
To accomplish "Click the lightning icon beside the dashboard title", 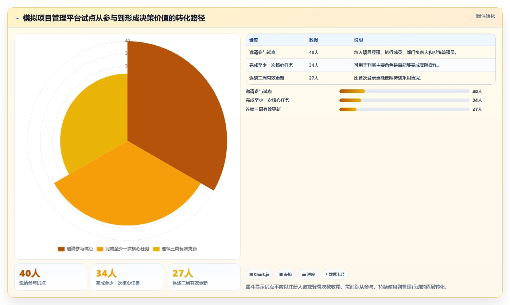I will click(17, 18).
